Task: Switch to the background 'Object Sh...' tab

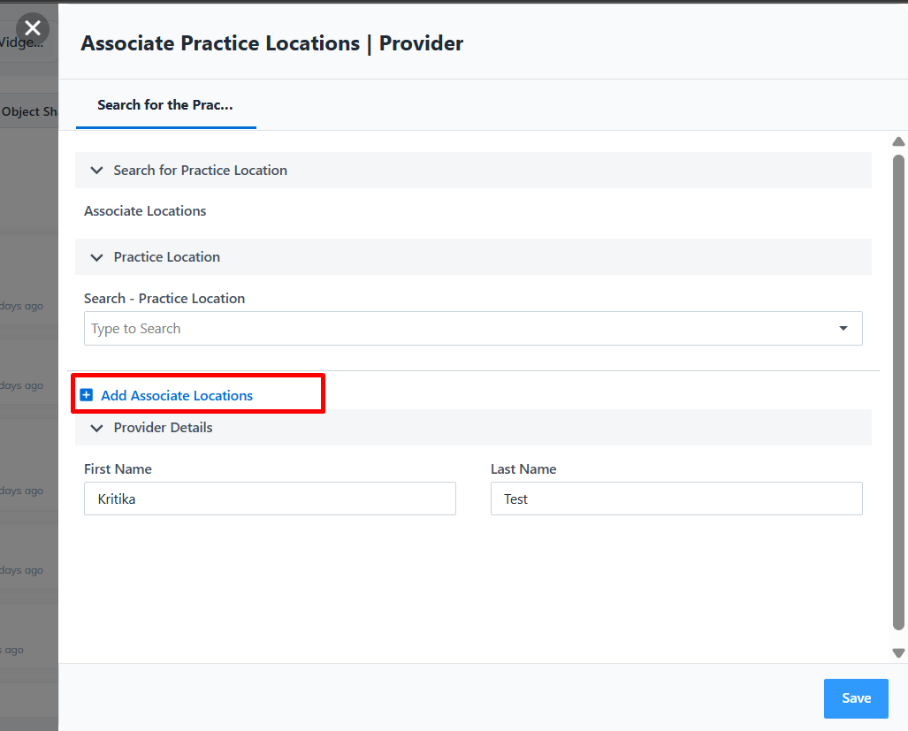Action: click(x=29, y=111)
